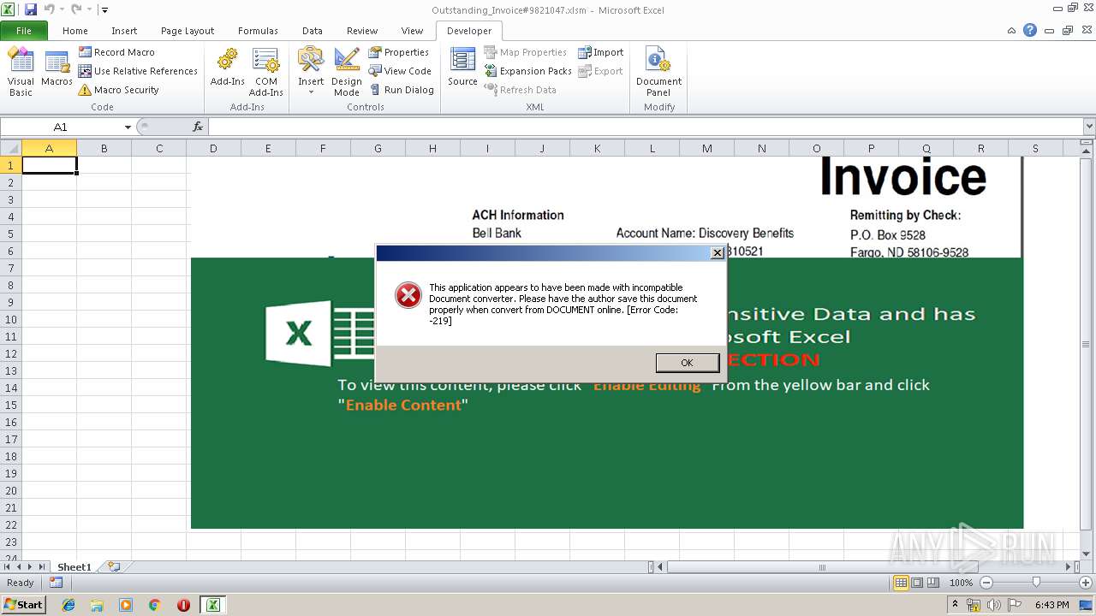Start Record Macro

(x=116, y=52)
